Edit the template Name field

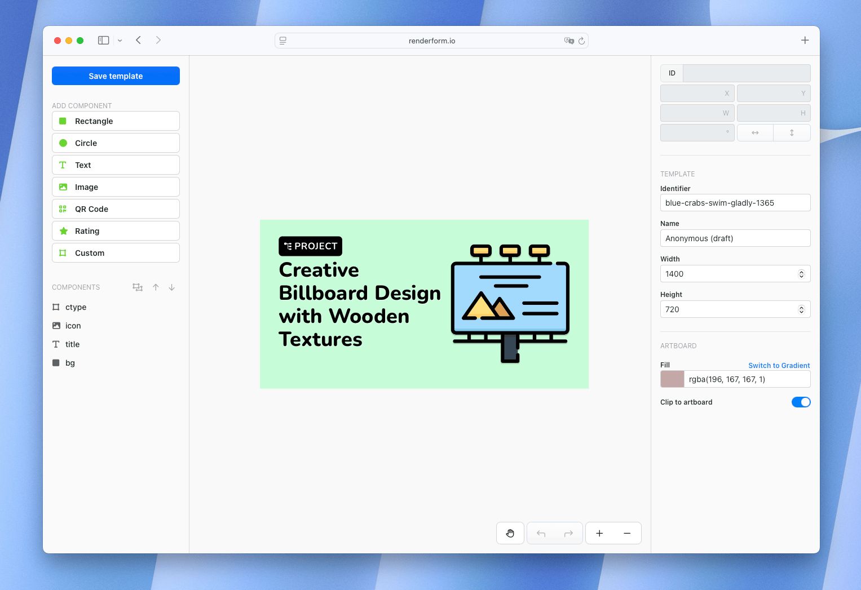[x=735, y=238]
